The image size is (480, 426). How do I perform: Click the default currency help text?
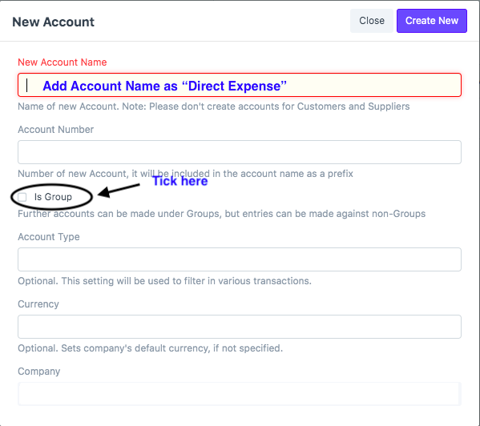pyautogui.click(x=151, y=348)
